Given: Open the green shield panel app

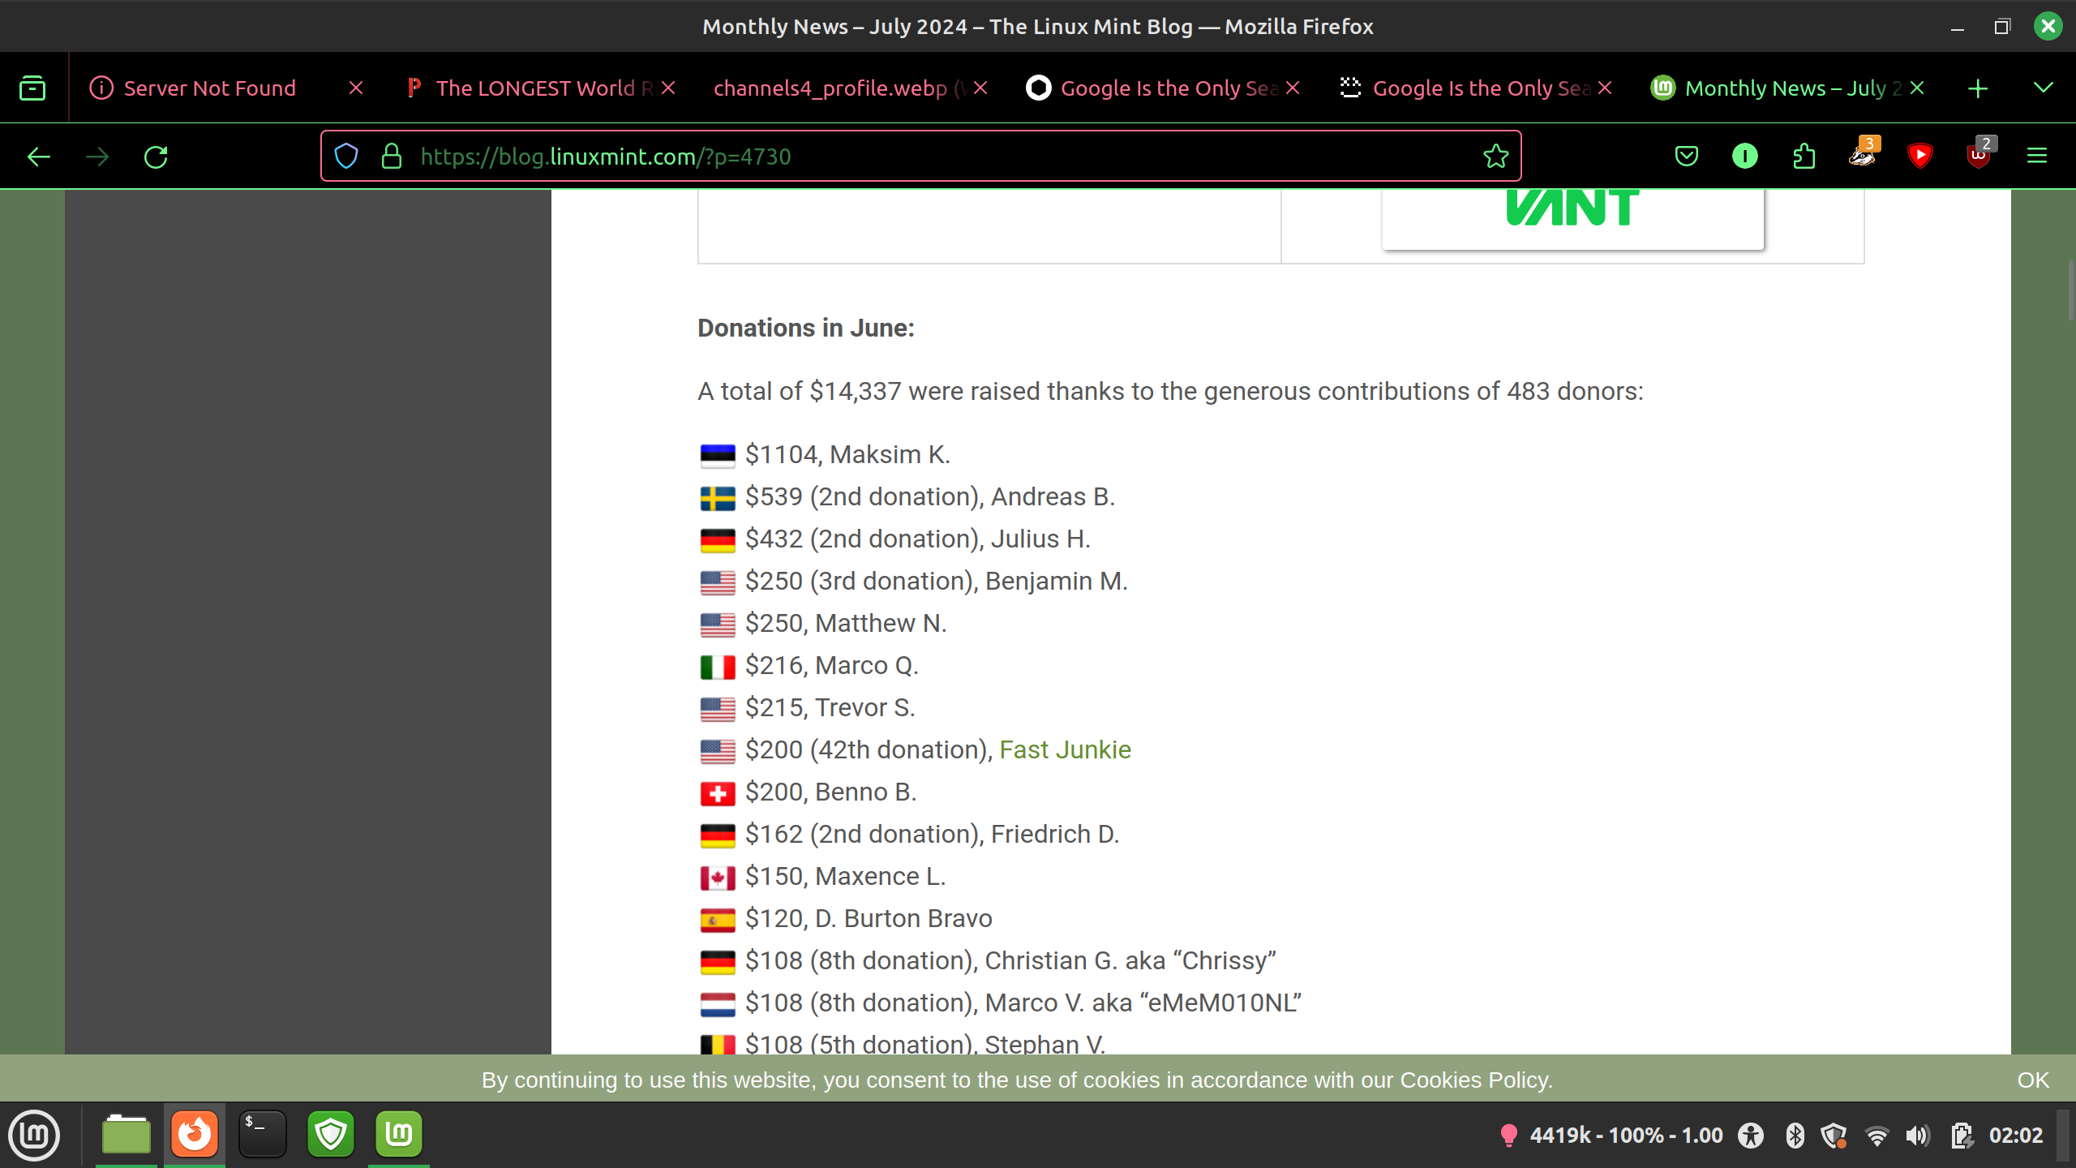Looking at the screenshot, I should click(331, 1134).
